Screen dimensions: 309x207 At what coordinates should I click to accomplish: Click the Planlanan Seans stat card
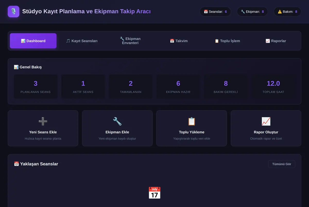tap(36, 86)
